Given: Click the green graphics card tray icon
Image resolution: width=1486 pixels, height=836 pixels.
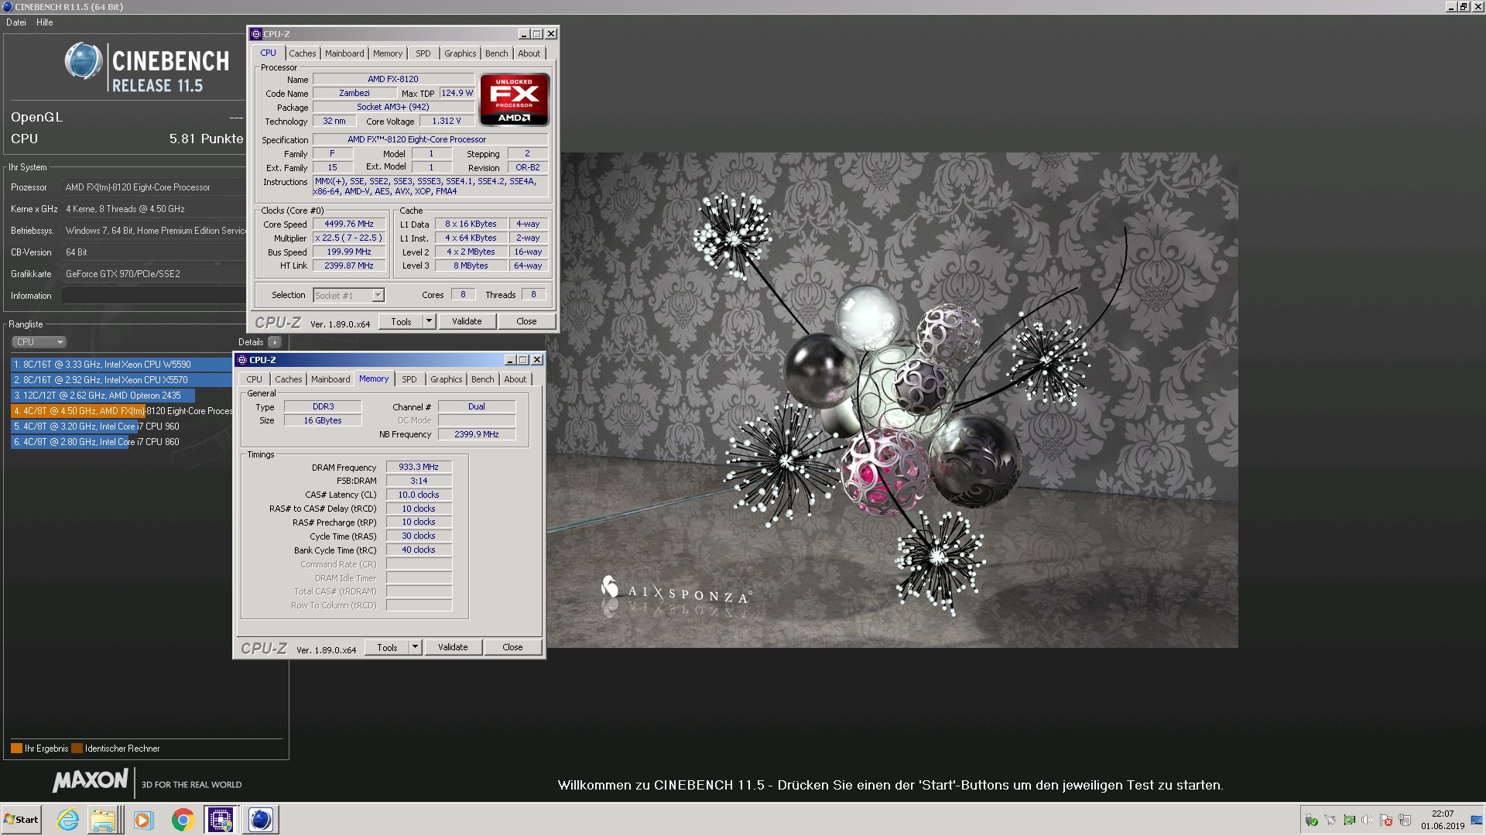Looking at the screenshot, I should click(x=1349, y=821).
